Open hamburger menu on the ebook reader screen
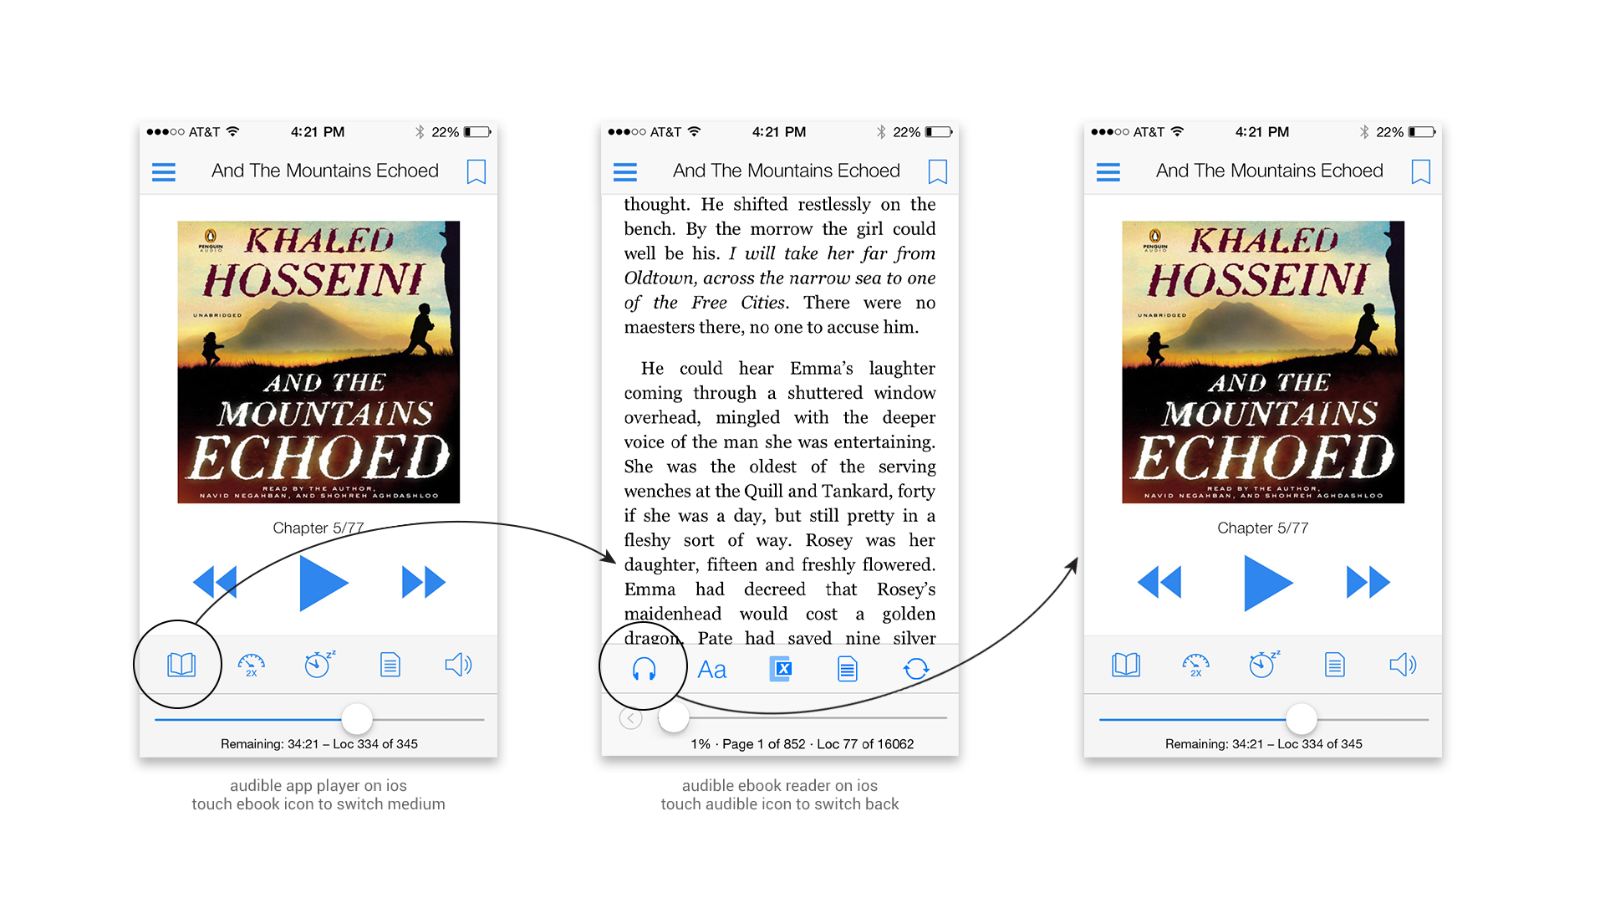Image resolution: width=1605 pixels, height=903 pixels. (625, 172)
